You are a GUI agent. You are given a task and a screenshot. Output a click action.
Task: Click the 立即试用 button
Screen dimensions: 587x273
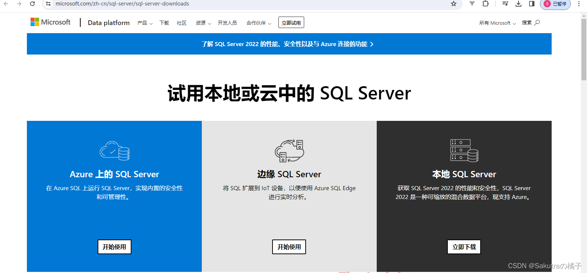[x=291, y=22]
